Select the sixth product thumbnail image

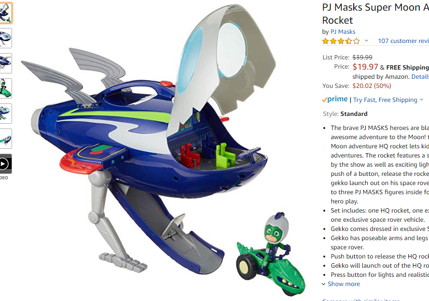(5, 139)
